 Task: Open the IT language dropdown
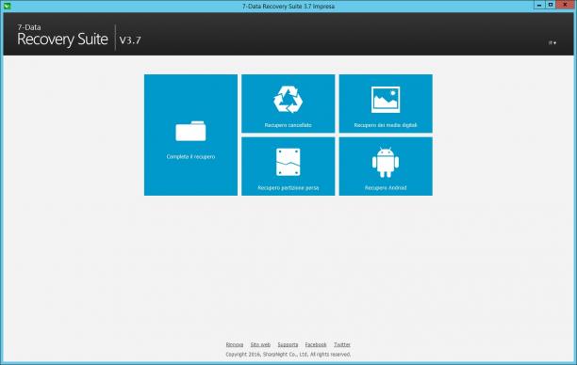click(552, 43)
